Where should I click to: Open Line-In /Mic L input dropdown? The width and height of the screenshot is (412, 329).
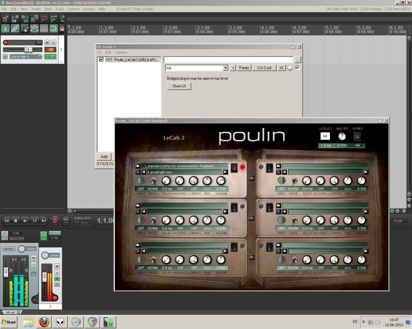click(26, 57)
